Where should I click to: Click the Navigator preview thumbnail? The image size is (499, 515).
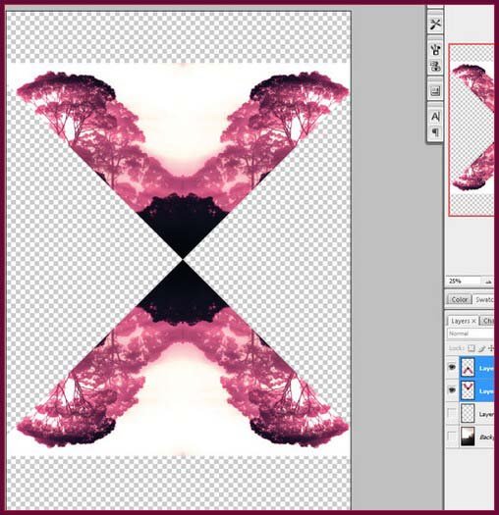(x=471, y=129)
